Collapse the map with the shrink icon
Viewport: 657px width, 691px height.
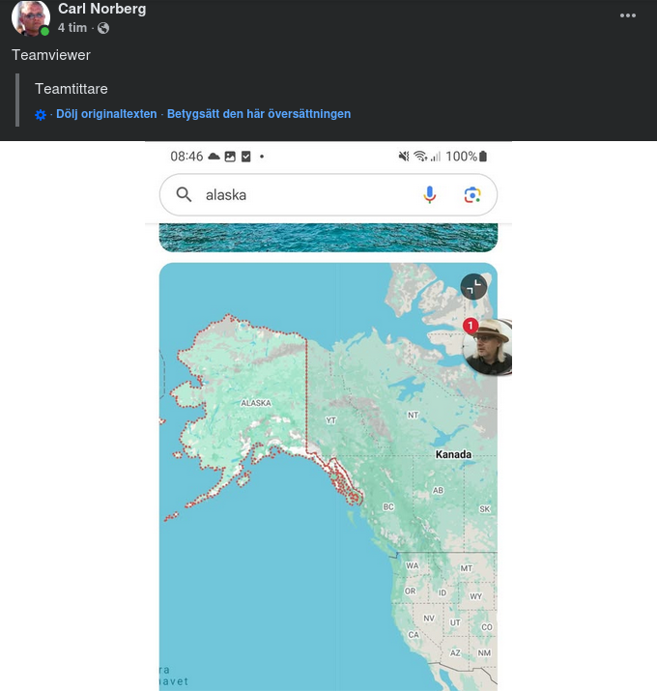coord(473,287)
